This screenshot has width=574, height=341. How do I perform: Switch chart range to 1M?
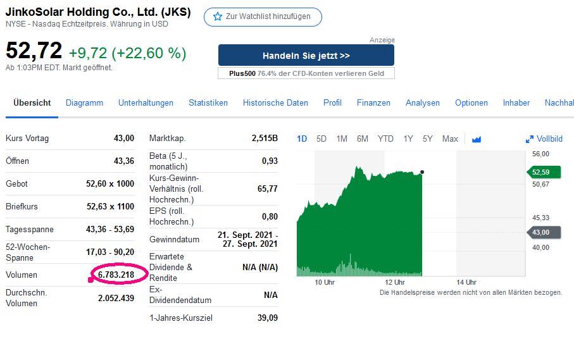click(x=342, y=139)
